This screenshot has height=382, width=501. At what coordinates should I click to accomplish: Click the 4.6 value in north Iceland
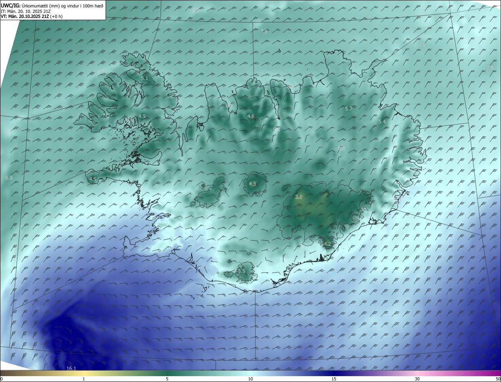(251, 116)
